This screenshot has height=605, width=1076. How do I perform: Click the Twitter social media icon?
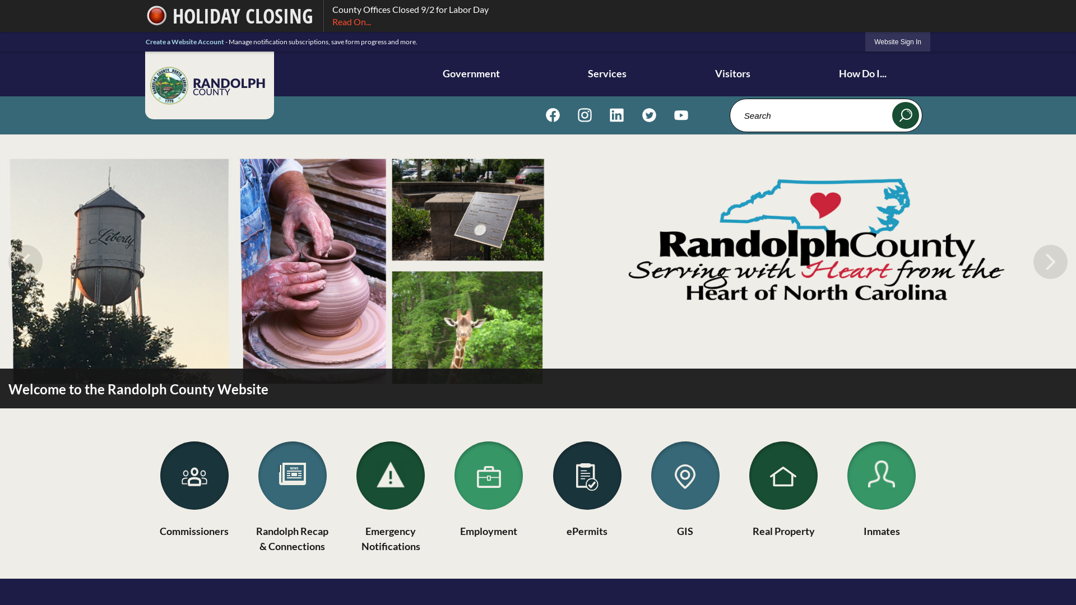click(x=649, y=114)
